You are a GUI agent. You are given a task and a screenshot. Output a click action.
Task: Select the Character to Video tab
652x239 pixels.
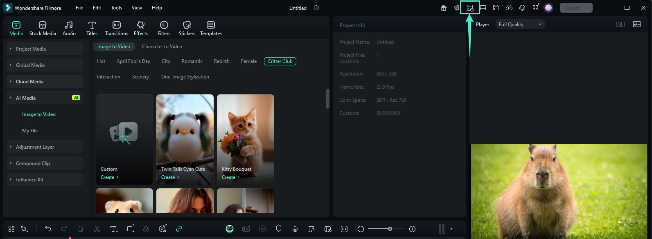pos(162,47)
